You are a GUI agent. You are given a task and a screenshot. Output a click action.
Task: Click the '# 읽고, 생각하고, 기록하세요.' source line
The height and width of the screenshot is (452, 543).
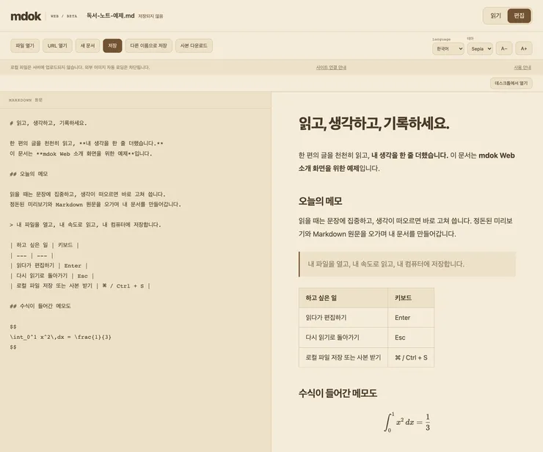[x=48, y=123]
